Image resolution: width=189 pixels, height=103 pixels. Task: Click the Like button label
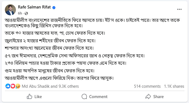pyautogui.click(x=38, y=97)
